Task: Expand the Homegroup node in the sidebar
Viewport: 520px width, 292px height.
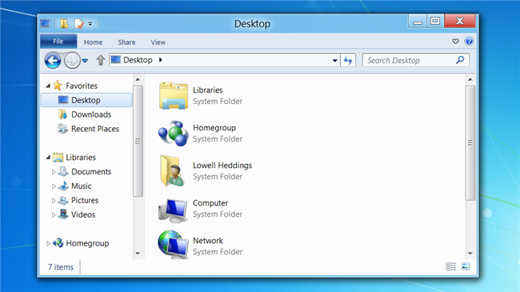Action: click(x=49, y=243)
